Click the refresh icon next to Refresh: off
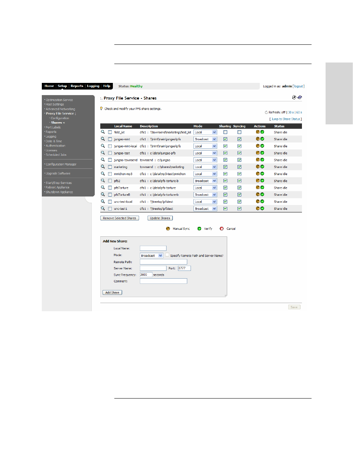 click(x=266, y=112)
